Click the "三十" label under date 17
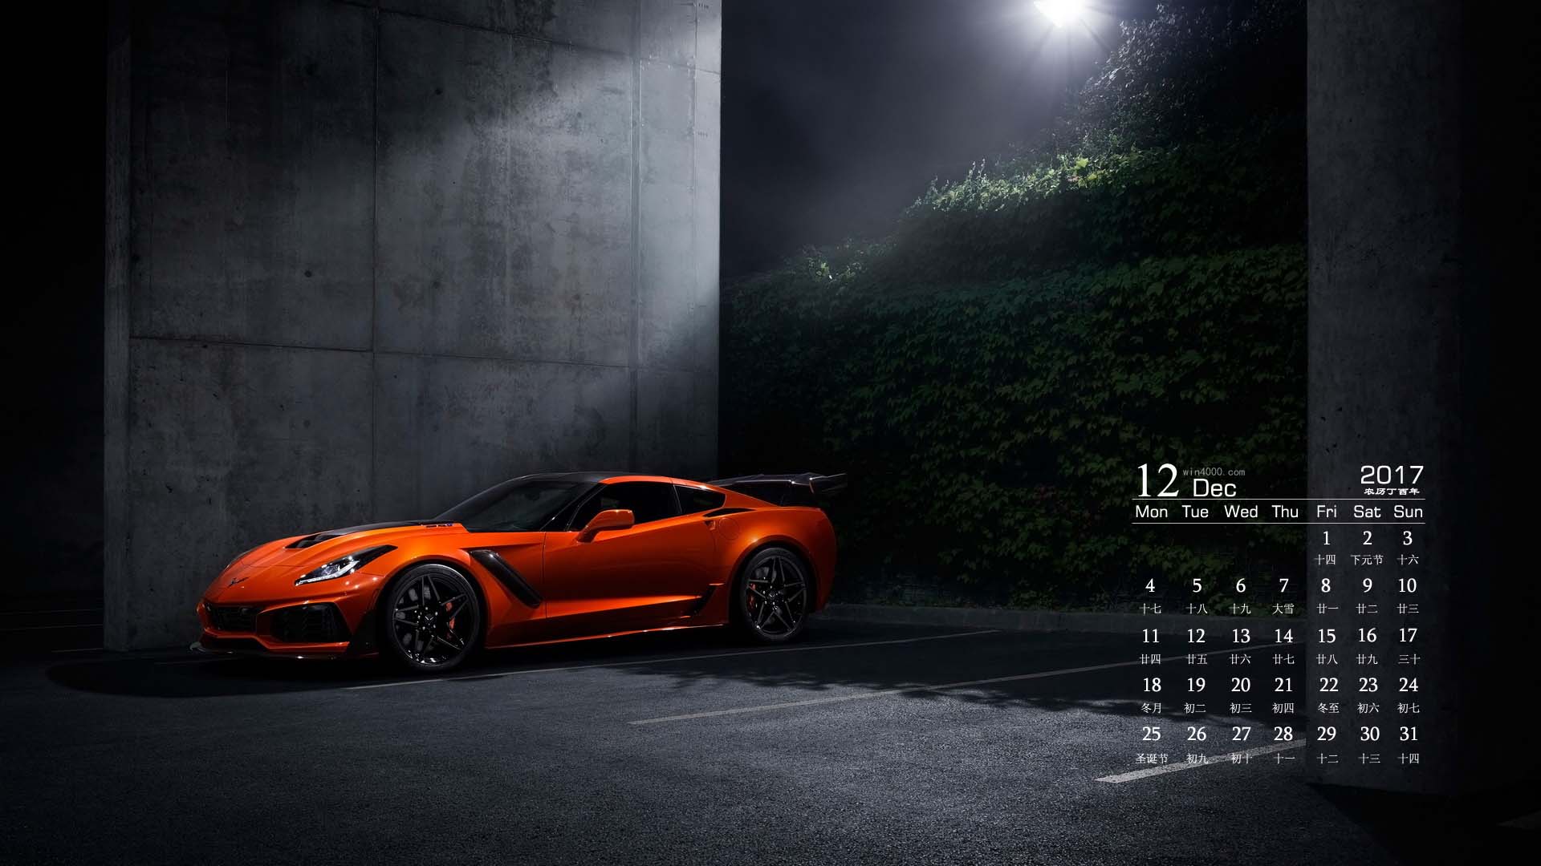This screenshot has width=1541, height=866. point(1409,659)
